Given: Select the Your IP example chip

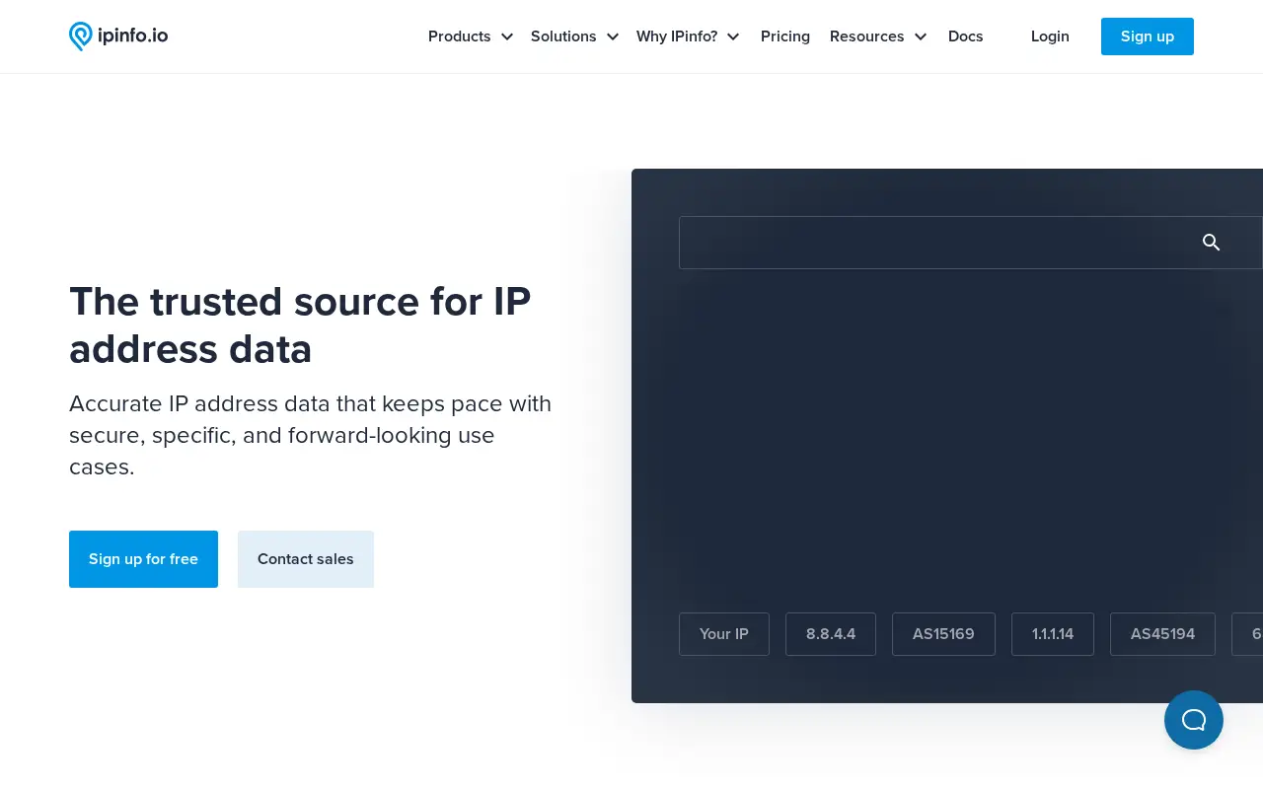Looking at the screenshot, I should tap(724, 634).
